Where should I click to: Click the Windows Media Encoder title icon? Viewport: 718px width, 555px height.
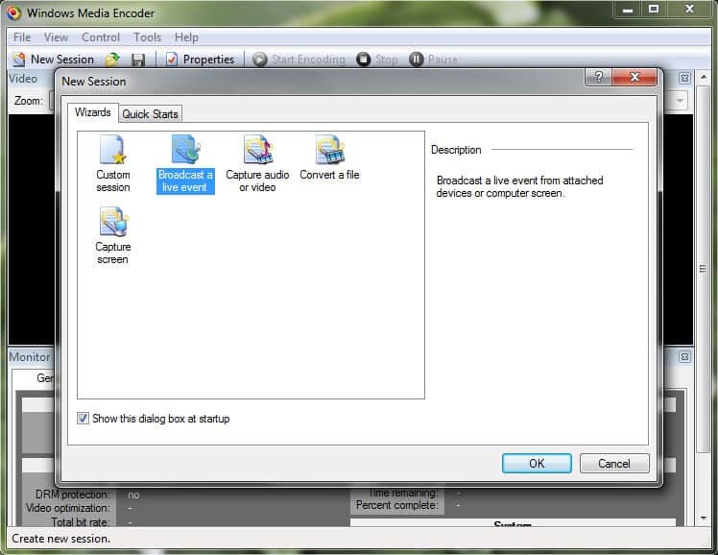tap(14, 12)
